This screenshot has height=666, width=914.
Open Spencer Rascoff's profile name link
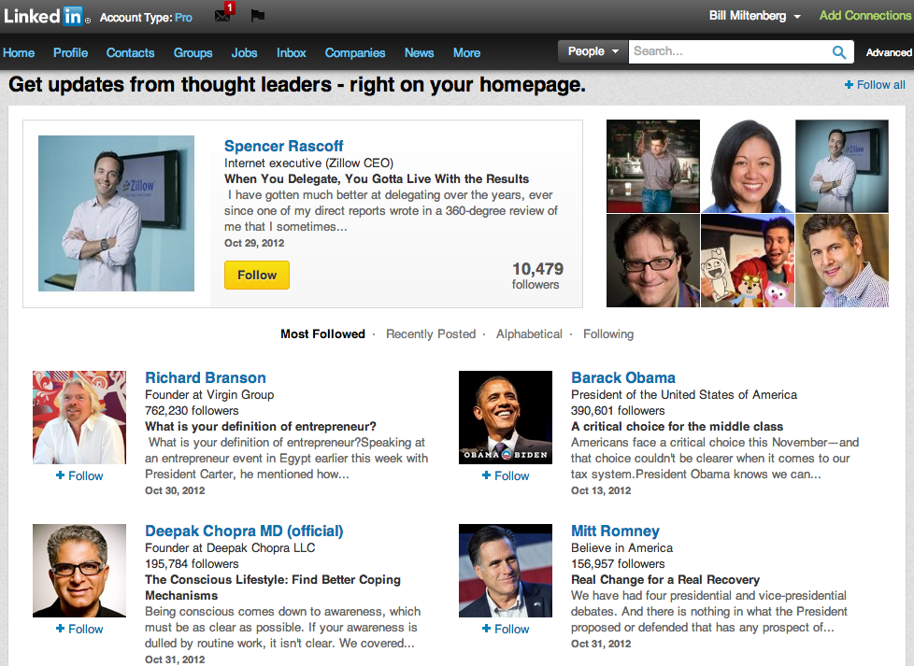pos(284,146)
